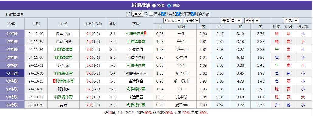
Task: Click the 进球数 column header
Action: (x=303, y=26)
